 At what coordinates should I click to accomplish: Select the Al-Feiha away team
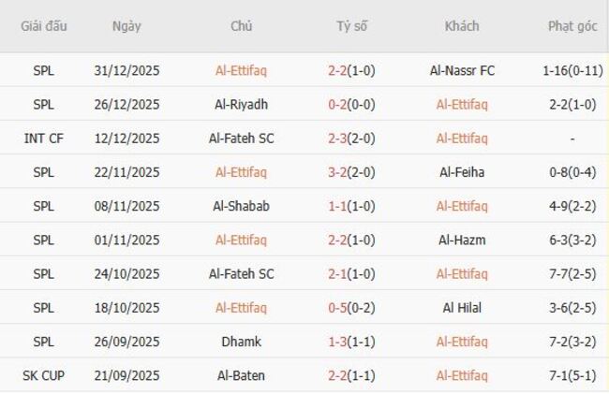462,172
